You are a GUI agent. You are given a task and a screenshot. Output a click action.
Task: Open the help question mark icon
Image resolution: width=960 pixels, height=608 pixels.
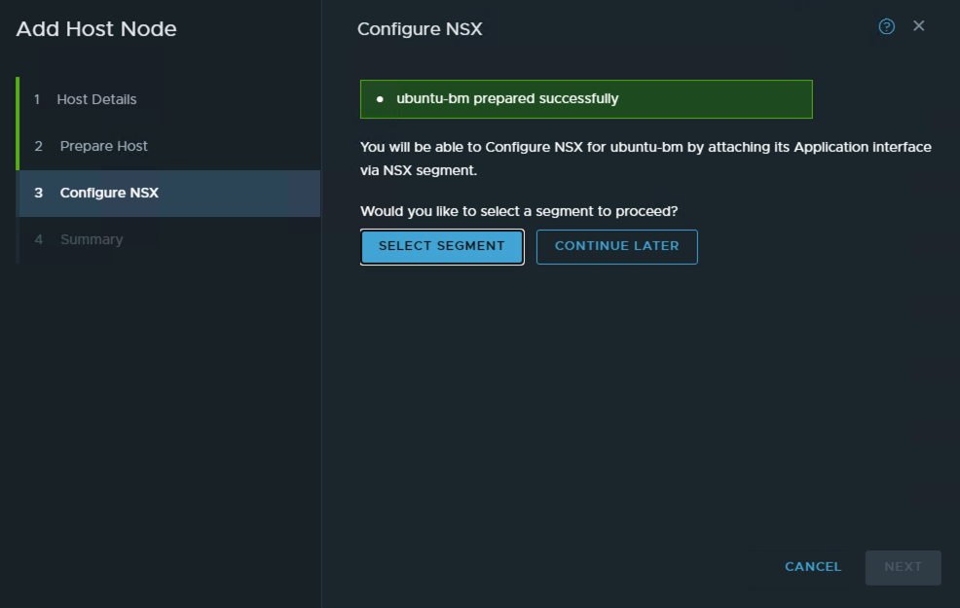click(887, 26)
